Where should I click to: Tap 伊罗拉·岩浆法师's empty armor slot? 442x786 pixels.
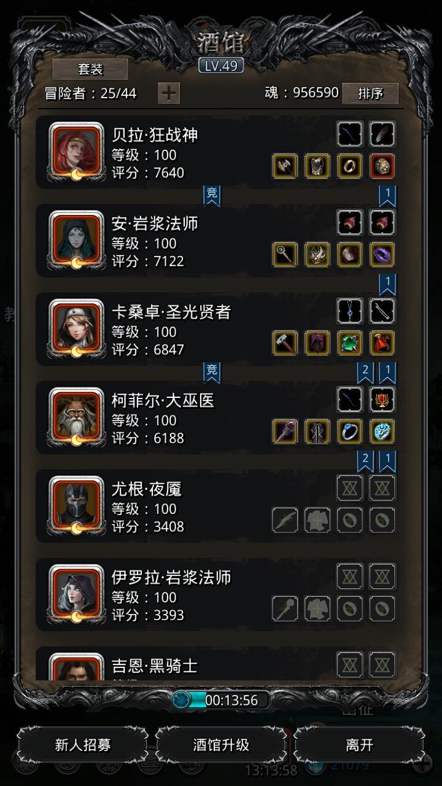coord(317,609)
